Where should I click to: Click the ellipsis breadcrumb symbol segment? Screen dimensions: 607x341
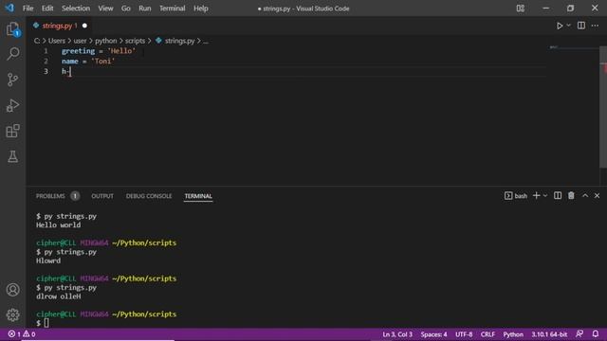click(x=206, y=41)
